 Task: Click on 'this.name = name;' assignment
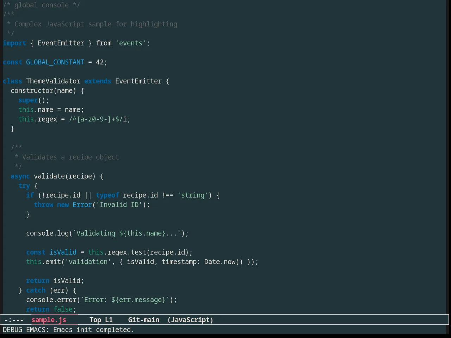tap(51, 109)
